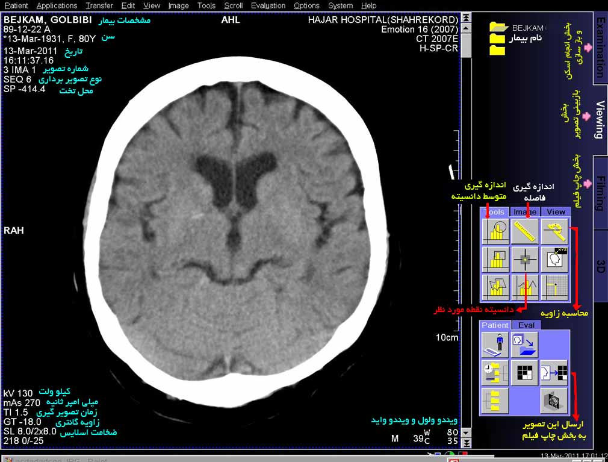
Task: Click the mAs 270 value
Action: (22, 402)
